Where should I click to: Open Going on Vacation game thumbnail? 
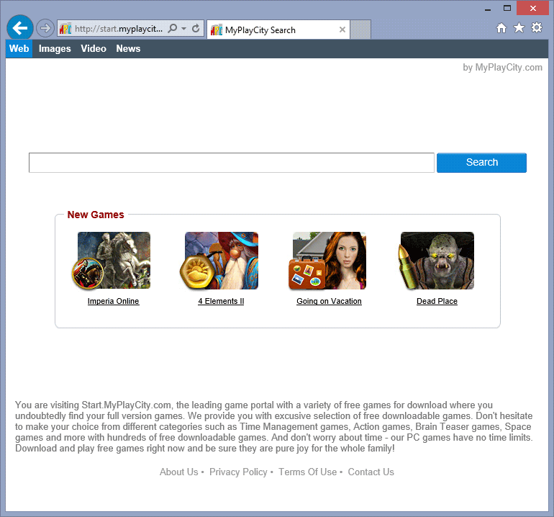tap(327, 261)
